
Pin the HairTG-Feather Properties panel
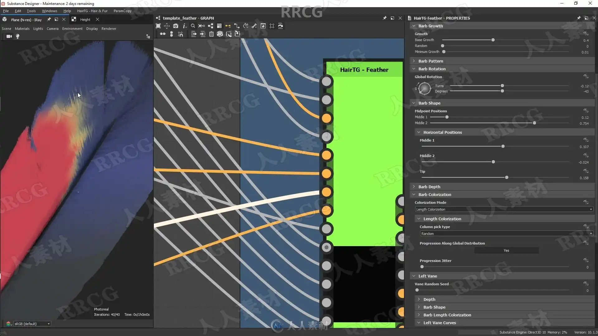point(578,18)
